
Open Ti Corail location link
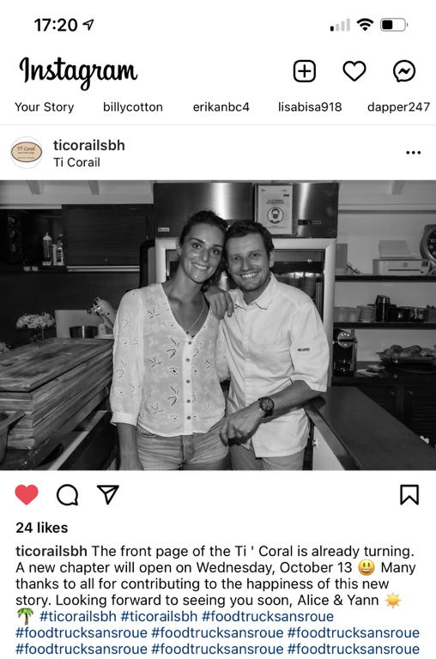point(77,162)
